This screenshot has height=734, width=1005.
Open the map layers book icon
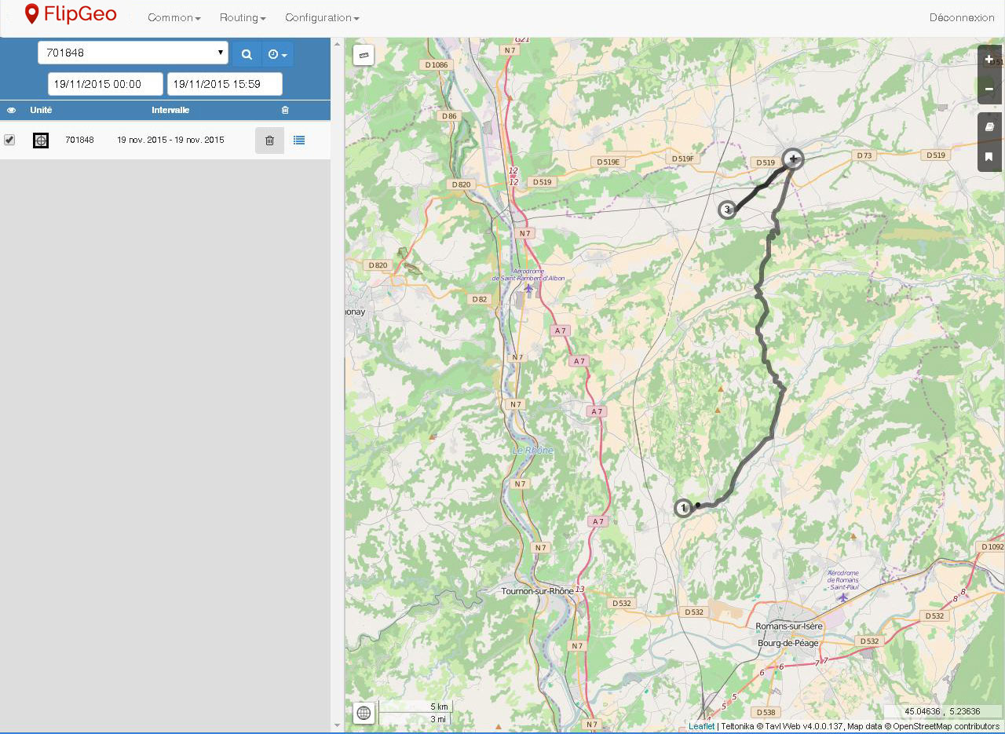click(989, 126)
